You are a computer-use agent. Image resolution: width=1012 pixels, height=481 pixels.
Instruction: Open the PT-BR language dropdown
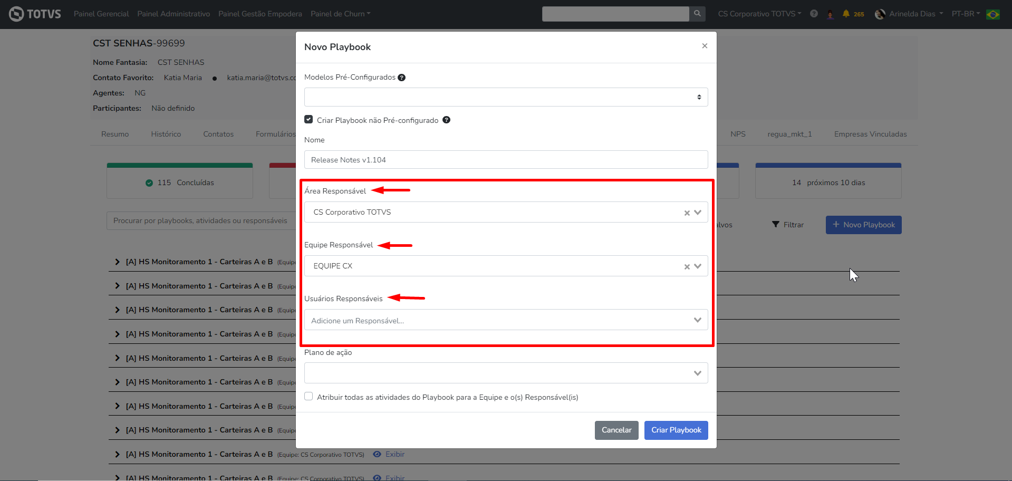click(x=966, y=14)
